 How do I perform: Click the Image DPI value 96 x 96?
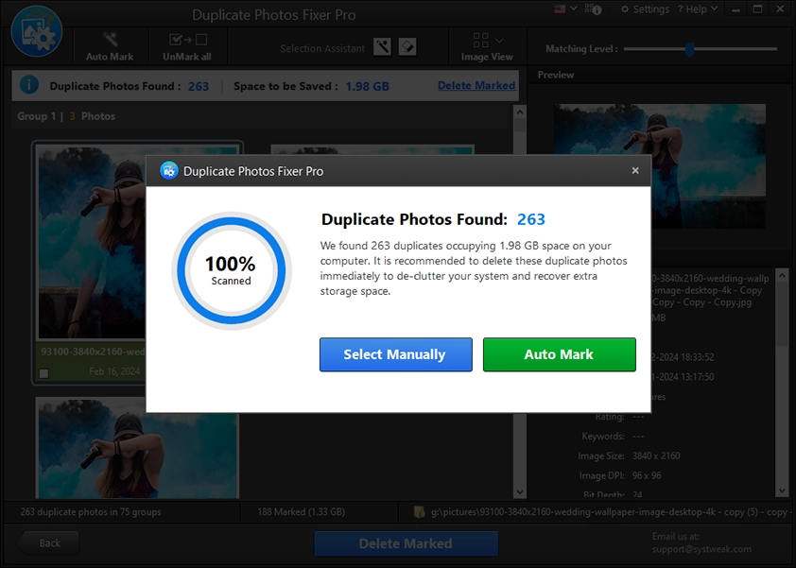pos(647,475)
